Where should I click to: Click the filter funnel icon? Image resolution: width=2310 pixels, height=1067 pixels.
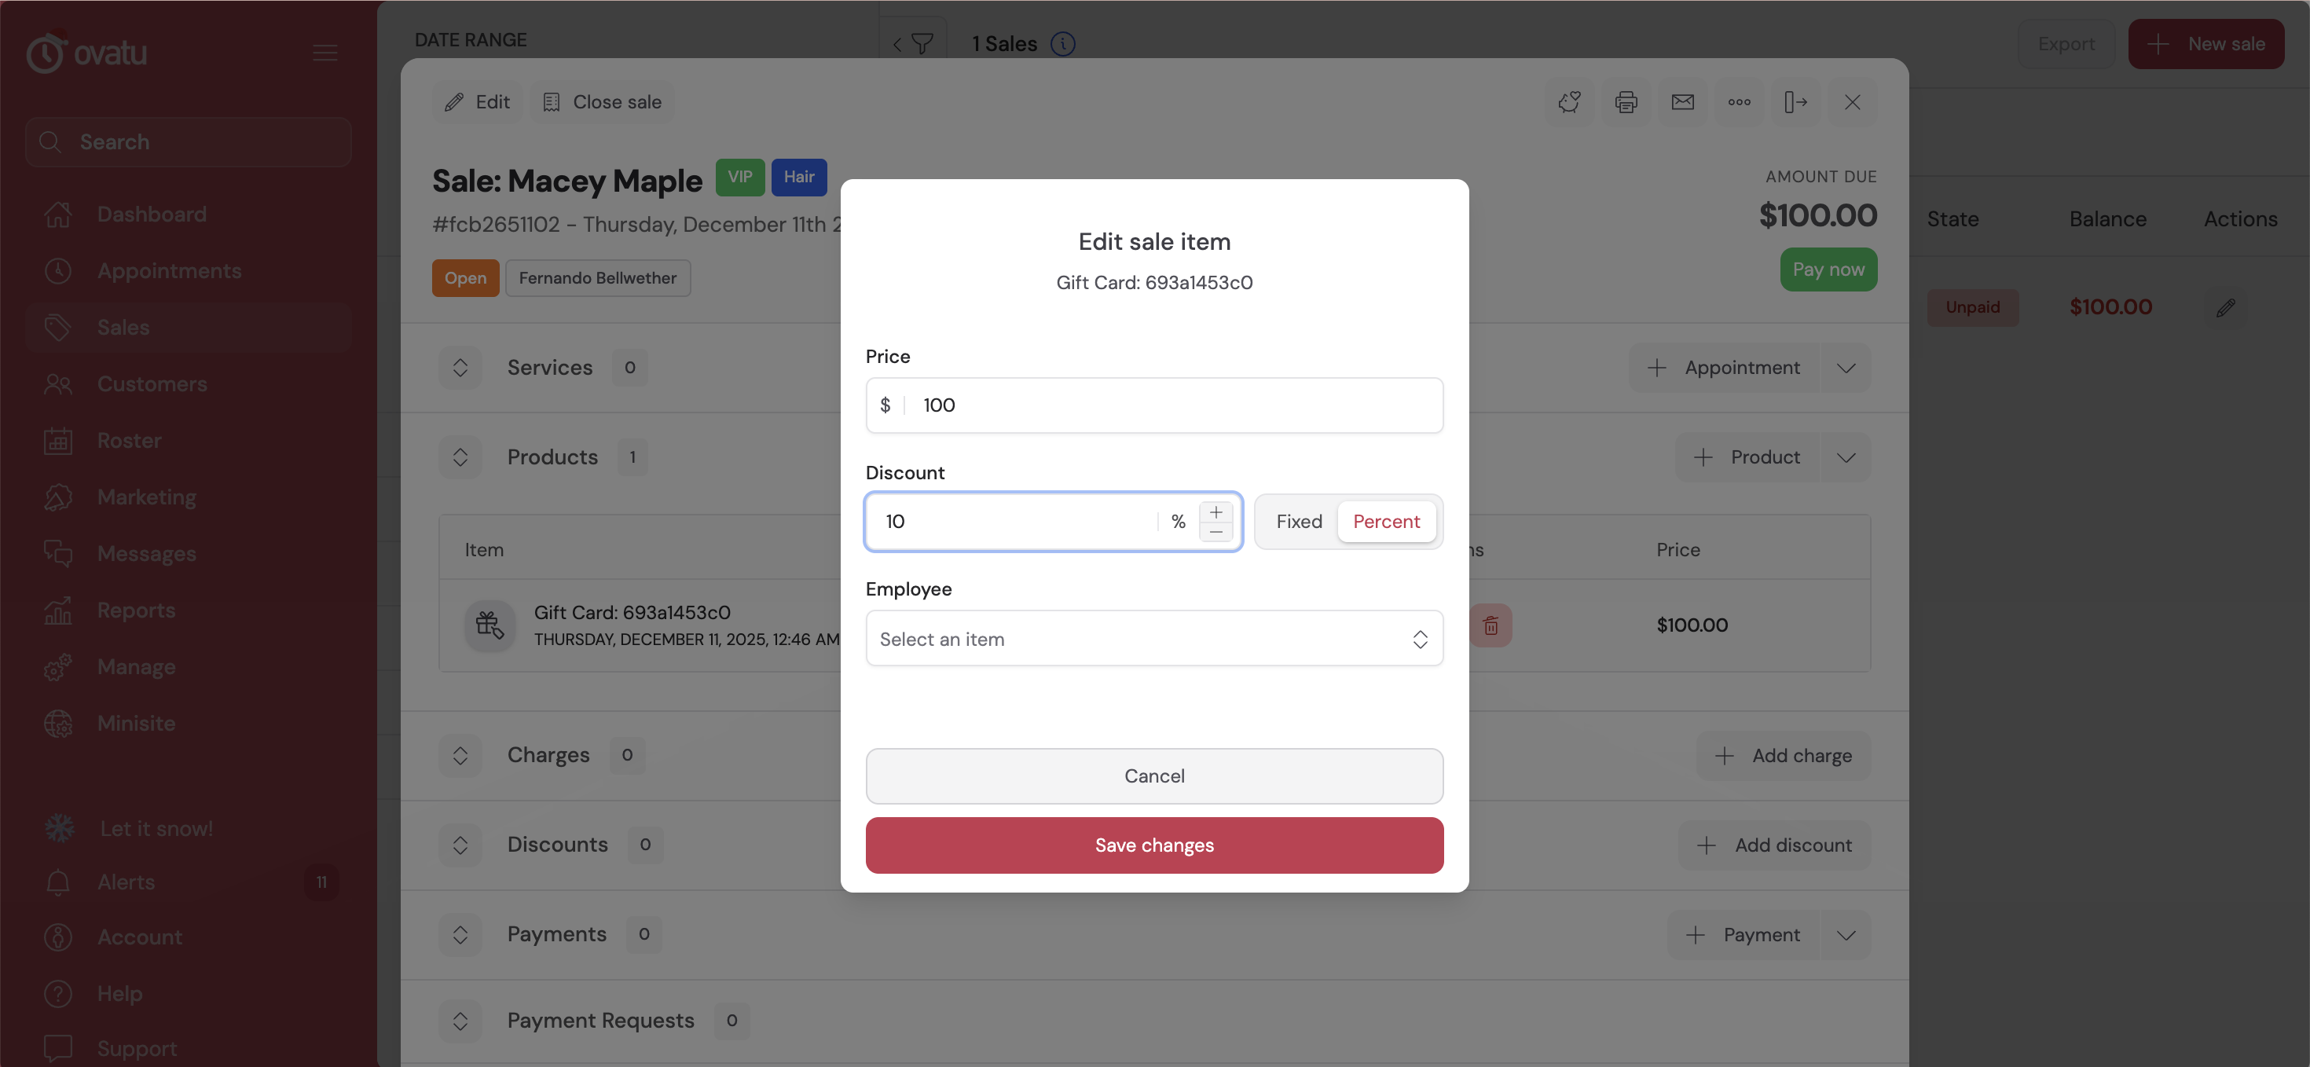[x=921, y=43]
